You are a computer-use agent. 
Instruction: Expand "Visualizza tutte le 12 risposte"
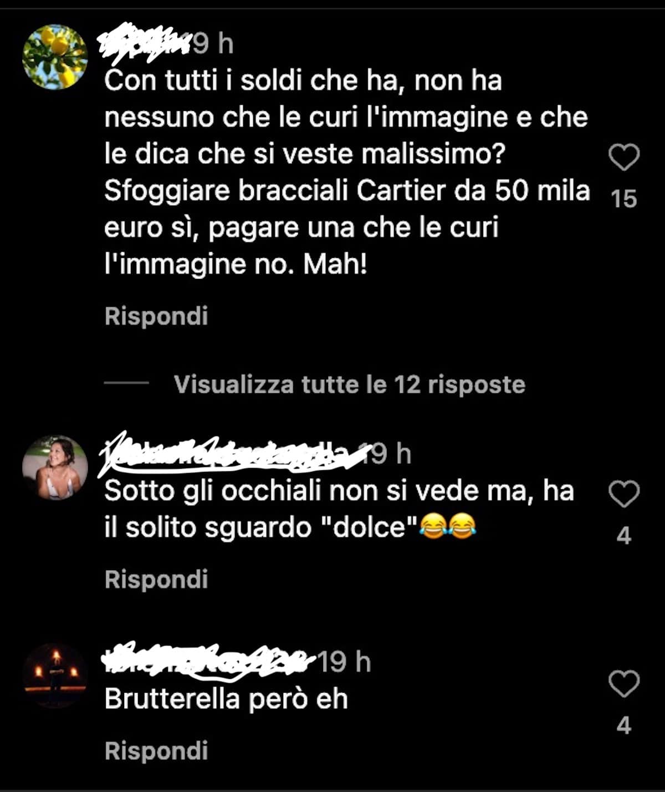click(x=350, y=384)
